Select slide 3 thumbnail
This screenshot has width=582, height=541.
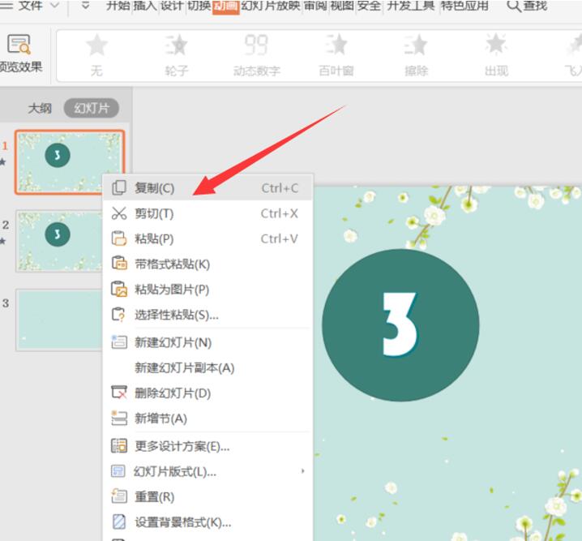point(58,320)
